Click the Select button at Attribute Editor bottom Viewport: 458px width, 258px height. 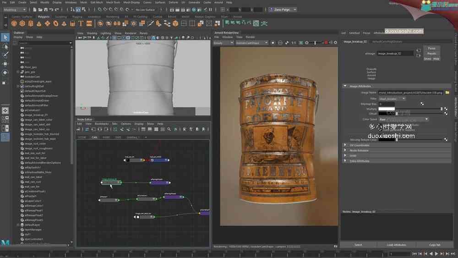point(359,245)
